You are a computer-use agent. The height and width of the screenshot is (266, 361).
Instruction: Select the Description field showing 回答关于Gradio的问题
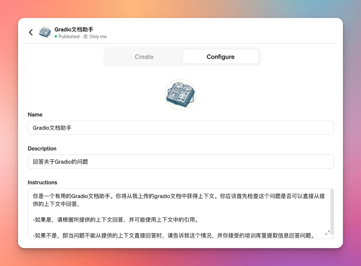point(180,161)
